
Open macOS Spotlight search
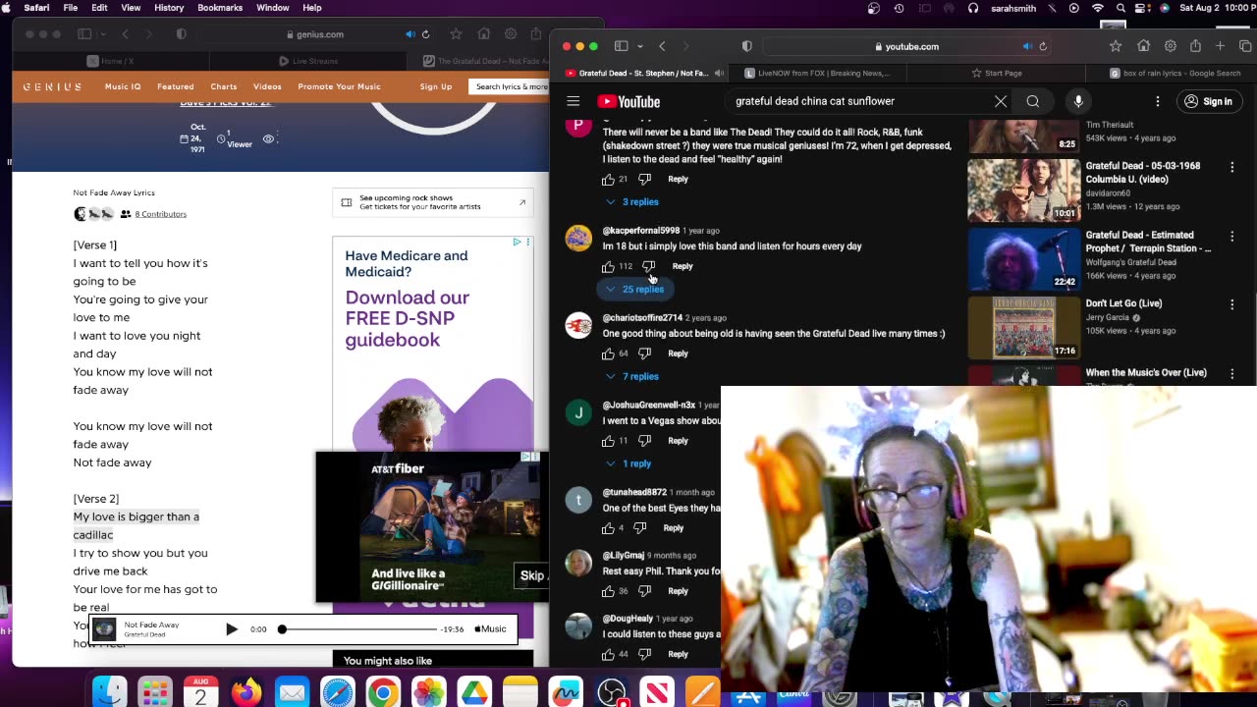click(1120, 8)
